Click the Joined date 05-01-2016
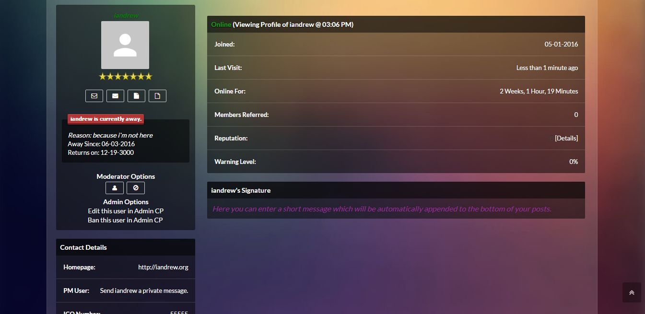 (x=561, y=44)
